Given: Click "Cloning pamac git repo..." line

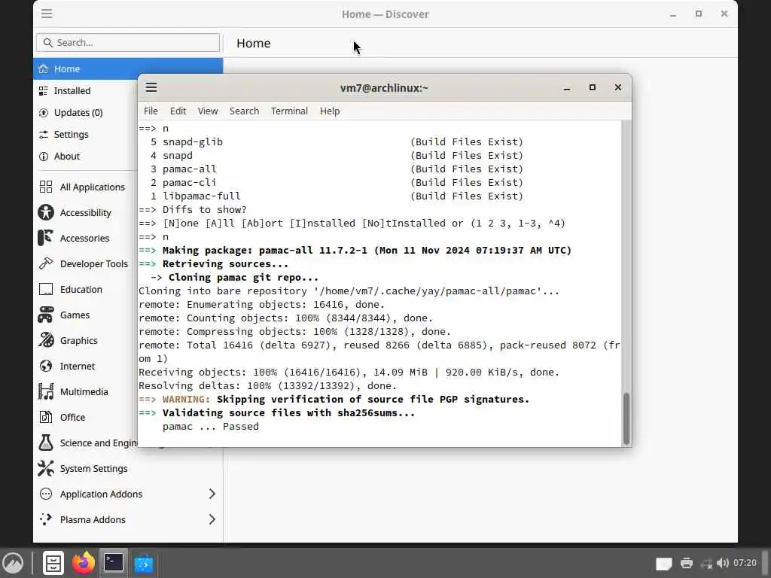Looking at the screenshot, I should click(x=243, y=278).
